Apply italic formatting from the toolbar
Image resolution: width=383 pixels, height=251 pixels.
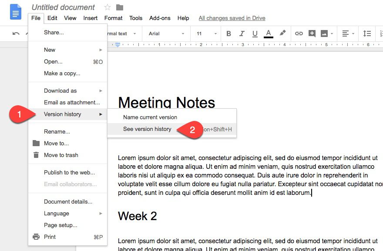coord(242,33)
